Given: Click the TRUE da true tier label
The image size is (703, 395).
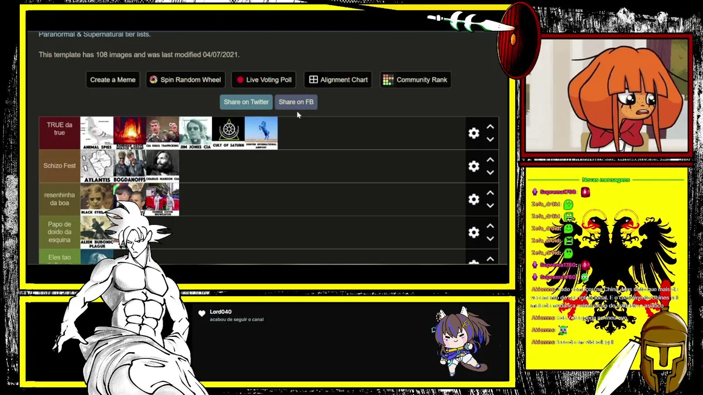Looking at the screenshot, I should pyautogui.click(x=59, y=133).
